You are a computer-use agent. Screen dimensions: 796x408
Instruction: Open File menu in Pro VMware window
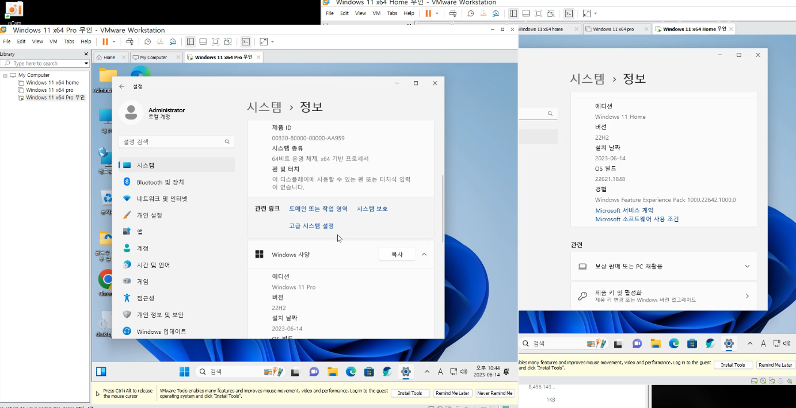(x=7, y=41)
